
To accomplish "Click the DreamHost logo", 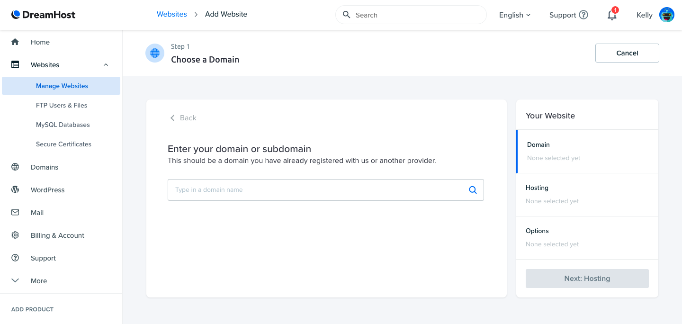I will click(43, 15).
